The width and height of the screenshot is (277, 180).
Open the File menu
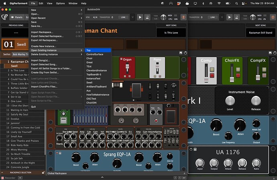click(33, 3)
